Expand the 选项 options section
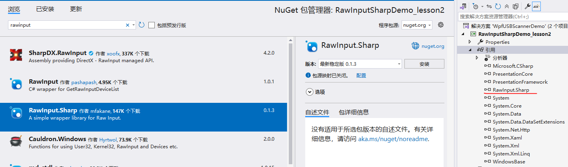568x167 pixels. [x=309, y=92]
